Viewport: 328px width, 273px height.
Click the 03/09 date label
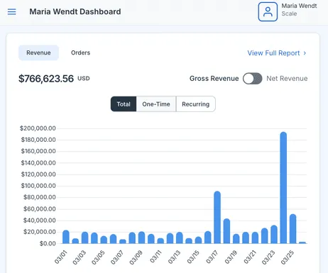pos(136,257)
